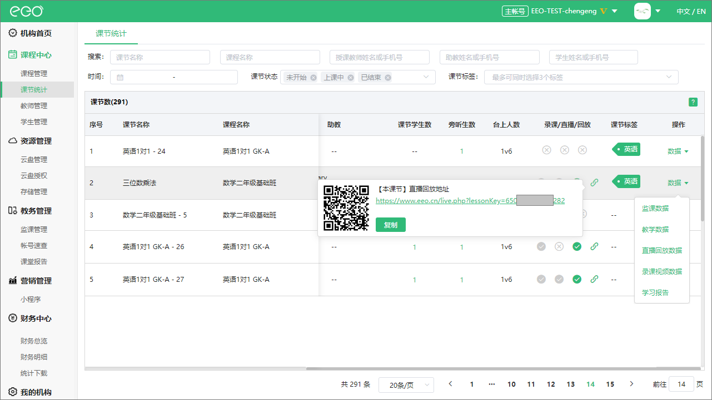The height and width of the screenshot is (400, 712).
Task: Click the 英语 tag in row 2
Action: pyautogui.click(x=626, y=181)
